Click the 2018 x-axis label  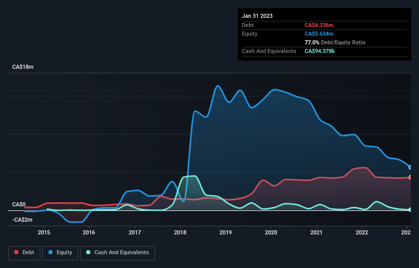180,232
